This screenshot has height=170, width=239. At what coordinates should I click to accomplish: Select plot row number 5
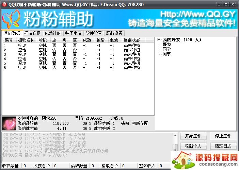(x=78, y=63)
